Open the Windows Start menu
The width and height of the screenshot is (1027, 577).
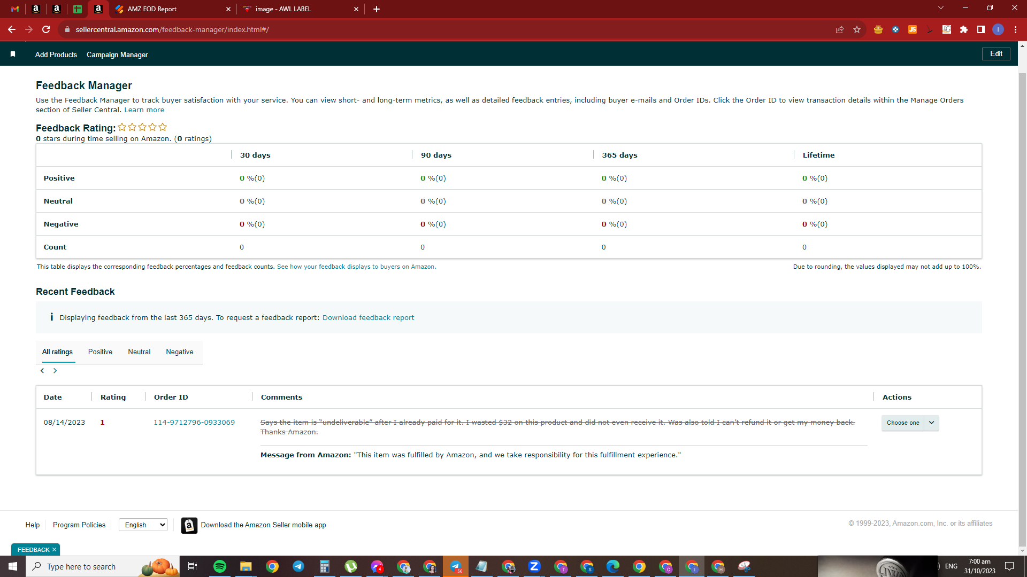pyautogui.click(x=13, y=566)
